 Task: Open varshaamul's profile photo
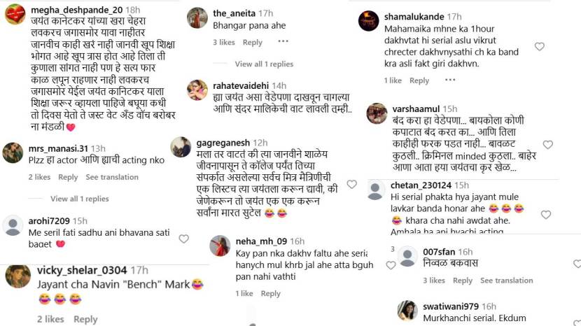377,113
